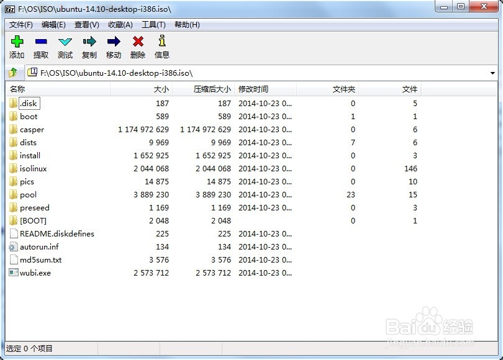Image resolution: width=503 pixels, height=360 pixels.
Task: Expand the address bar path dropdown
Action: click(492, 73)
